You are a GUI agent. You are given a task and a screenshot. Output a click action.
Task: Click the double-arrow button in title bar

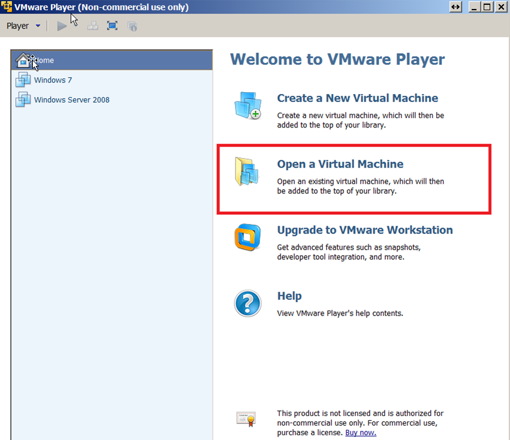(x=456, y=7)
